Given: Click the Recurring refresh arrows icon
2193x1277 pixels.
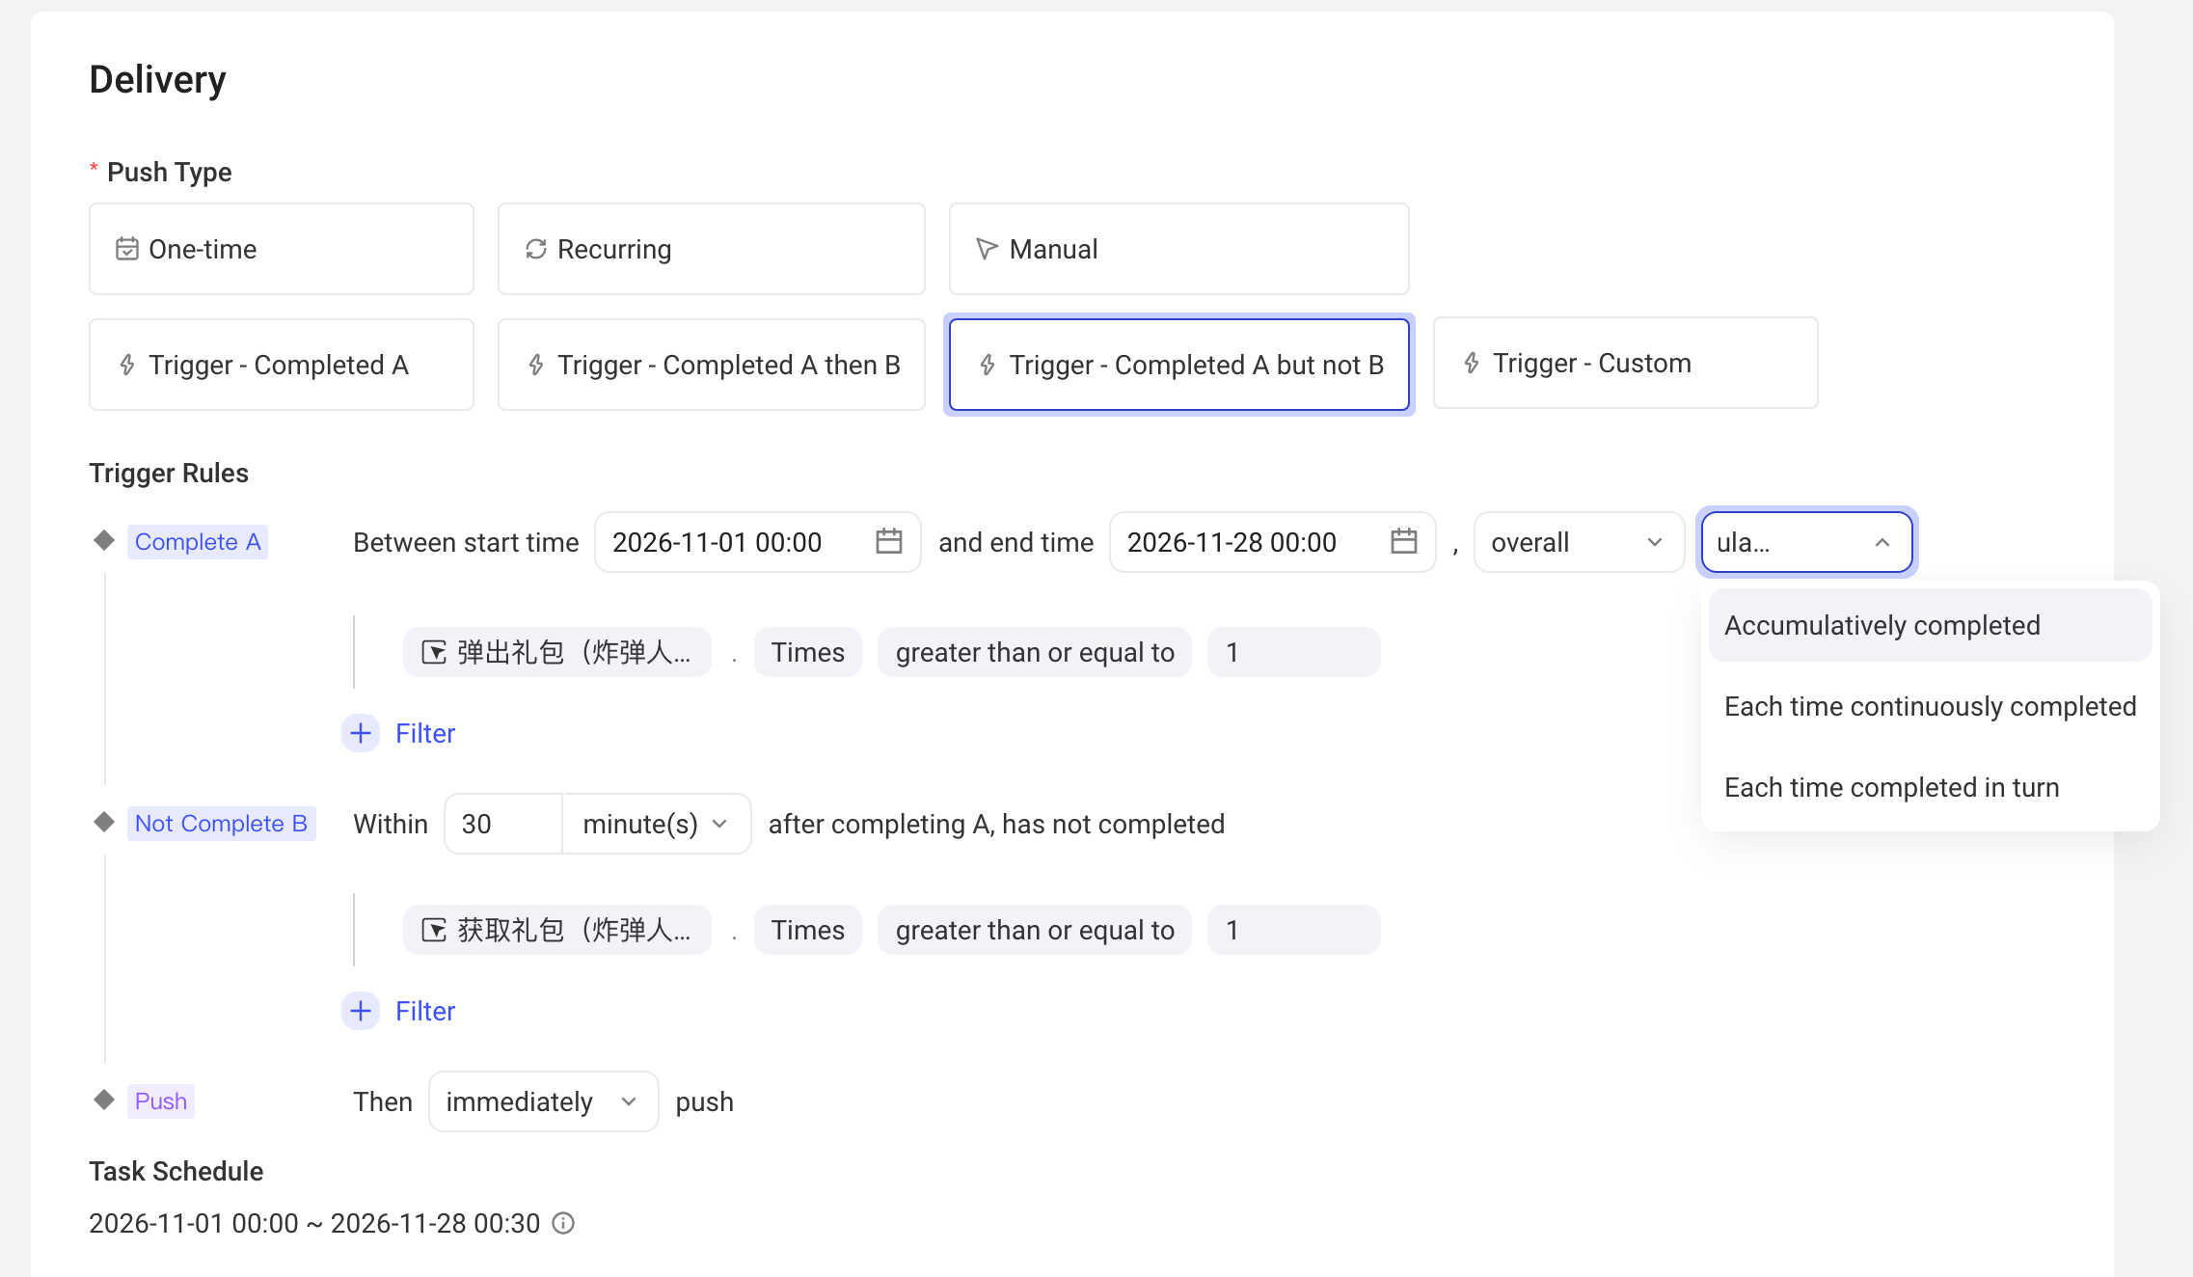Looking at the screenshot, I should coord(536,249).
